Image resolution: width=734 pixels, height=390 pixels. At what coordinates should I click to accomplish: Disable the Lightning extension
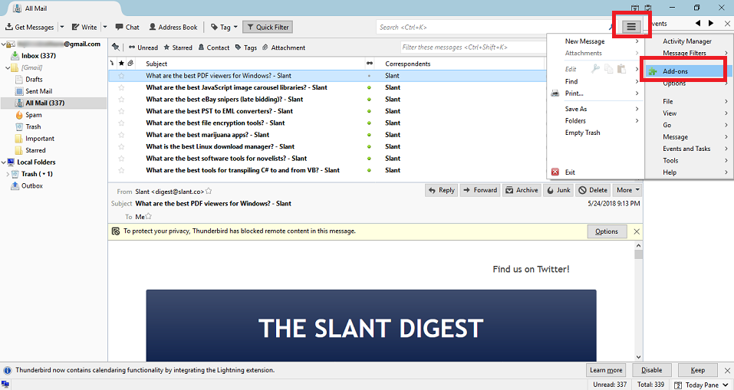tap(652, 370)
